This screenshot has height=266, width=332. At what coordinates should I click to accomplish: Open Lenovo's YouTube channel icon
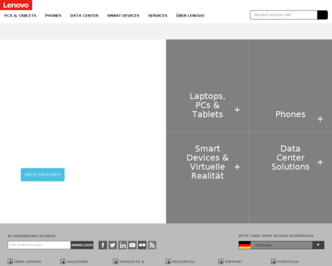[132, 245]
